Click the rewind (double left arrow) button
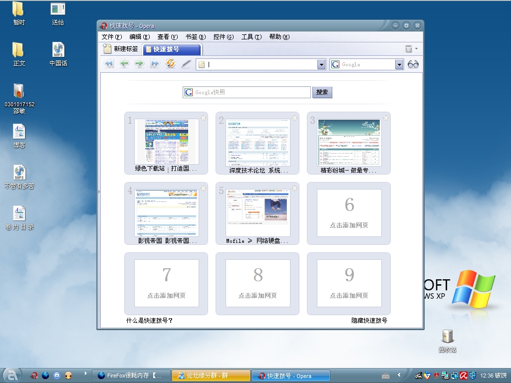Screen dimensions: 511x383 coord(109,63)
